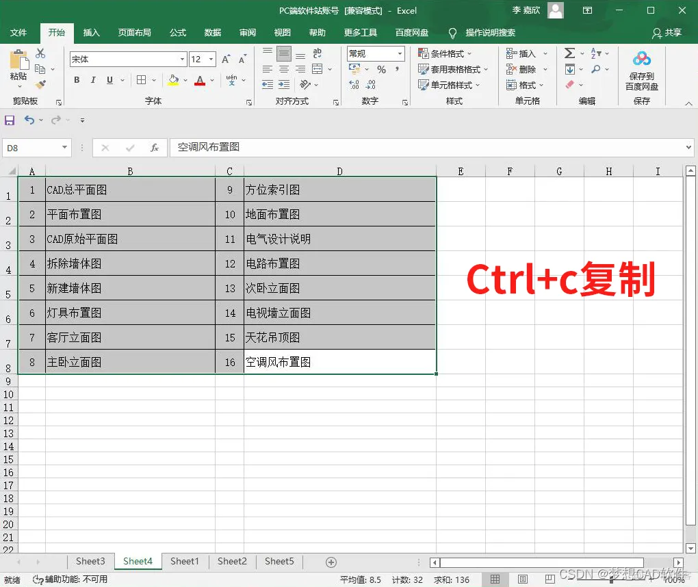Viewport: 698px width, 587px height.
Task: Center text horizontally
Action: click(283, 69)
